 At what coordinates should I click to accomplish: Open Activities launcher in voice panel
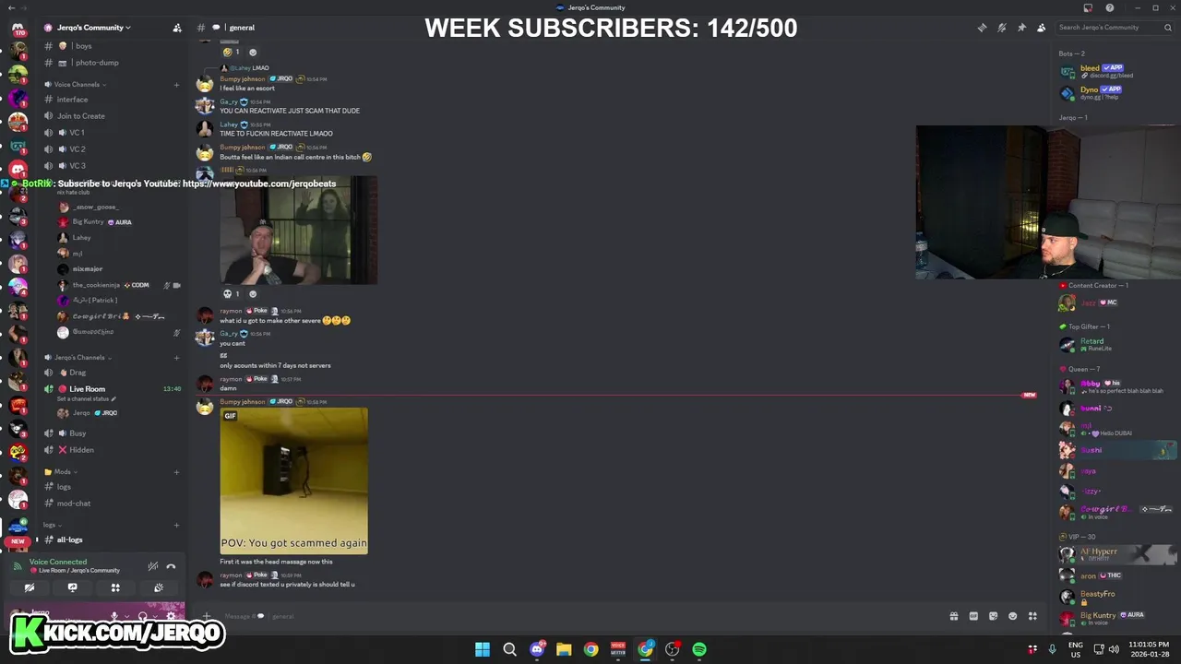coord(115,587)
